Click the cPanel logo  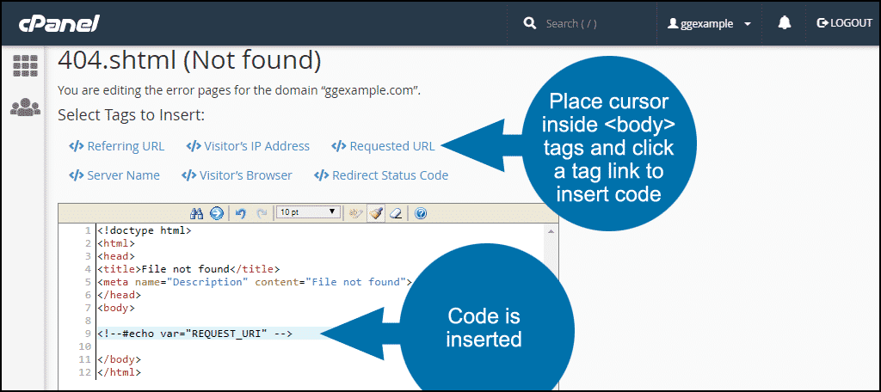click(x=59, y=23)
